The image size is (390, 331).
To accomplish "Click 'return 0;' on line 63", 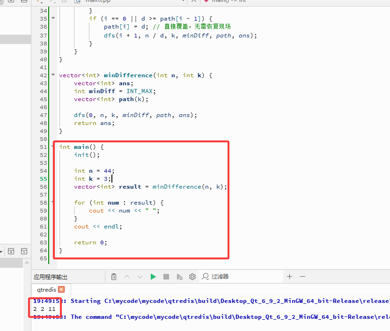I will [90, 243].
